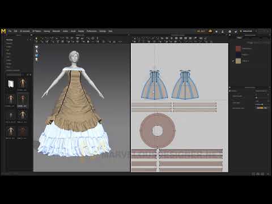Select the orange-red fabric swatch
The image size is (272, 204).
(239, 49)
